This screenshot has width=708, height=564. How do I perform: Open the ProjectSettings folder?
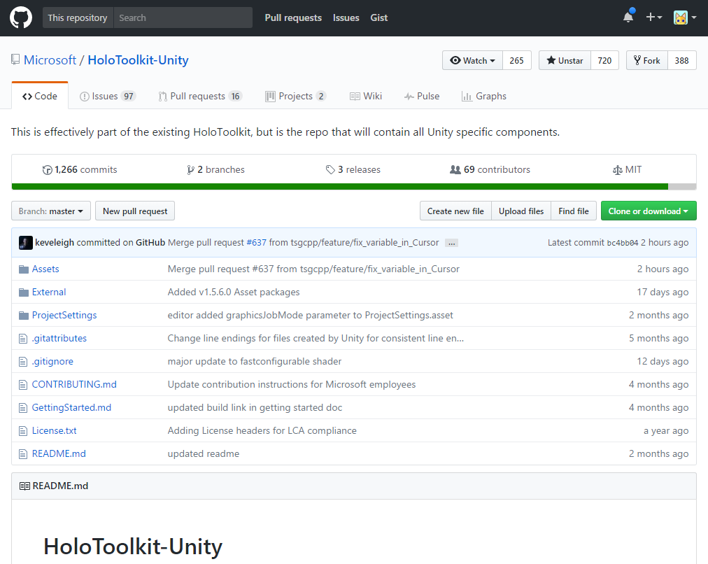click(x=64, y=315)
